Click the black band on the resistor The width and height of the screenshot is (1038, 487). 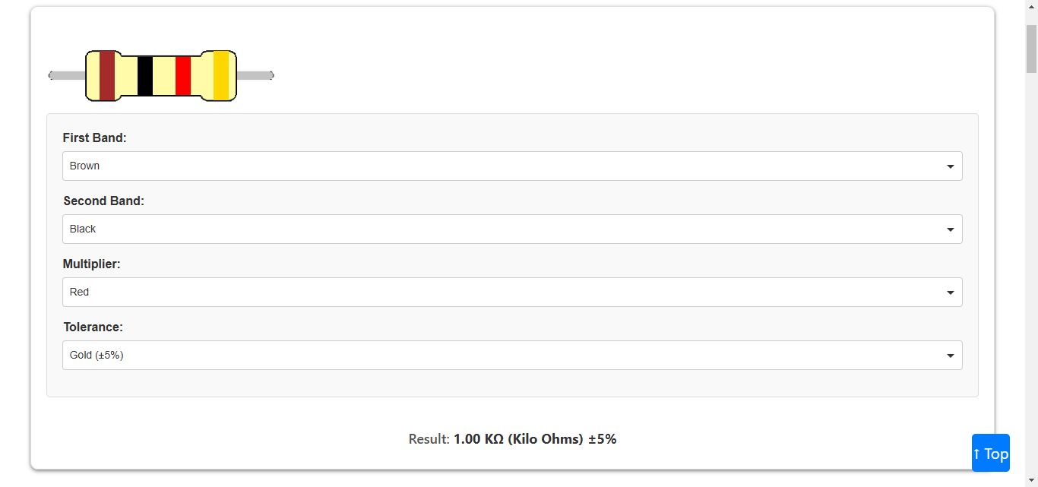pos(145,75)
